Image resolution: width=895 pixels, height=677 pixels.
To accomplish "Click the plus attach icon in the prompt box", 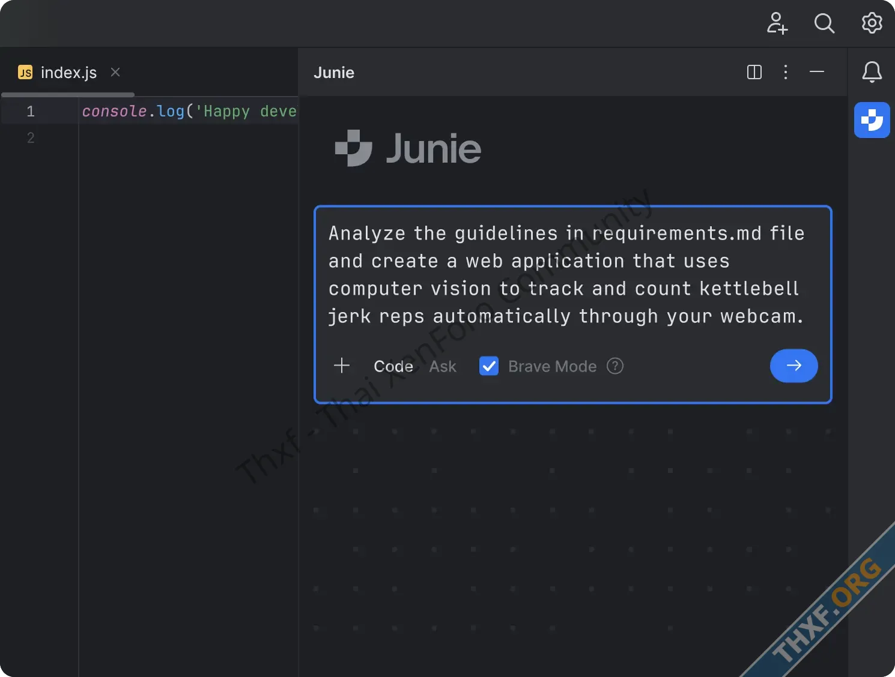I will click(x=342, y=366).
